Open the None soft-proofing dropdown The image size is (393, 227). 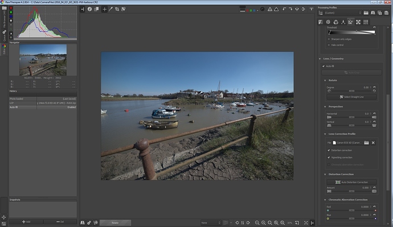pos(211,222)
